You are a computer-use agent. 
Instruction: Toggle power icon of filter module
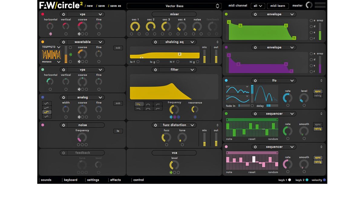(x=155, y=70)
